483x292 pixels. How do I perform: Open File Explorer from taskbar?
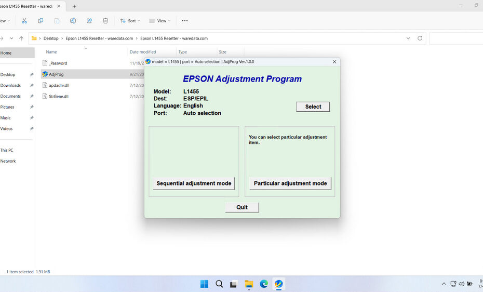click(249, 284)
